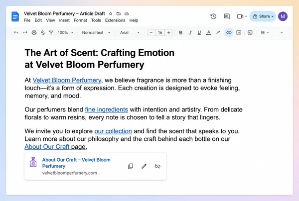Image resolution: width=299 pixels, height=201 pixels.
Task: Activate the paint format tool
Action: click(x=51, y=32)
